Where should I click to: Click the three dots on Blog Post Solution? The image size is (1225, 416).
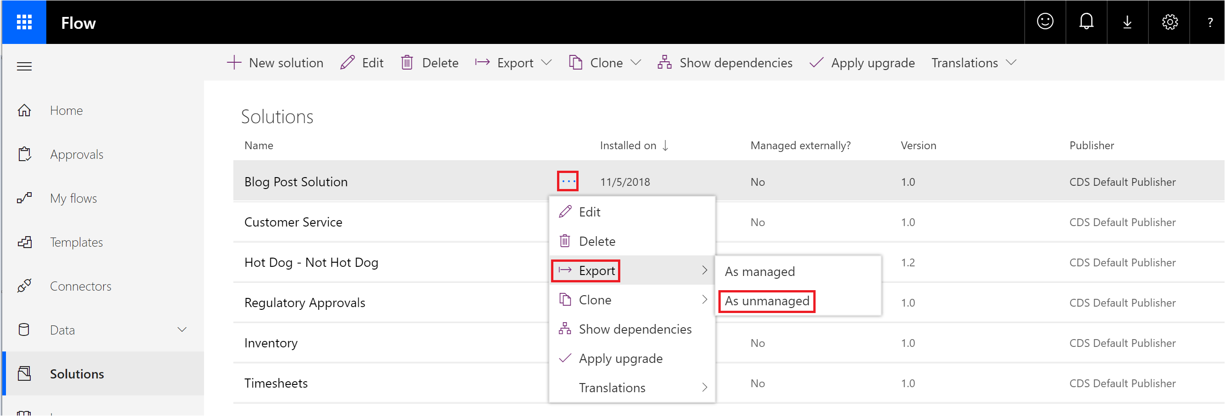[x=568, y=181]
